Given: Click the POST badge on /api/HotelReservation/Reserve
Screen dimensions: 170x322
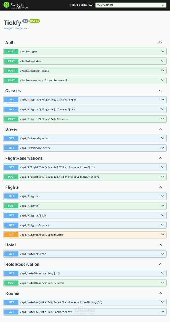Looking at the screenshot, I should pos(11,283).
